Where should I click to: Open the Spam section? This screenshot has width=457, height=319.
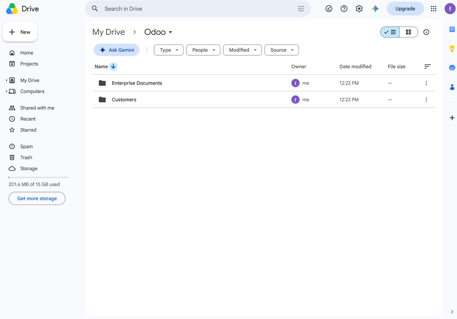pos(26,146)
